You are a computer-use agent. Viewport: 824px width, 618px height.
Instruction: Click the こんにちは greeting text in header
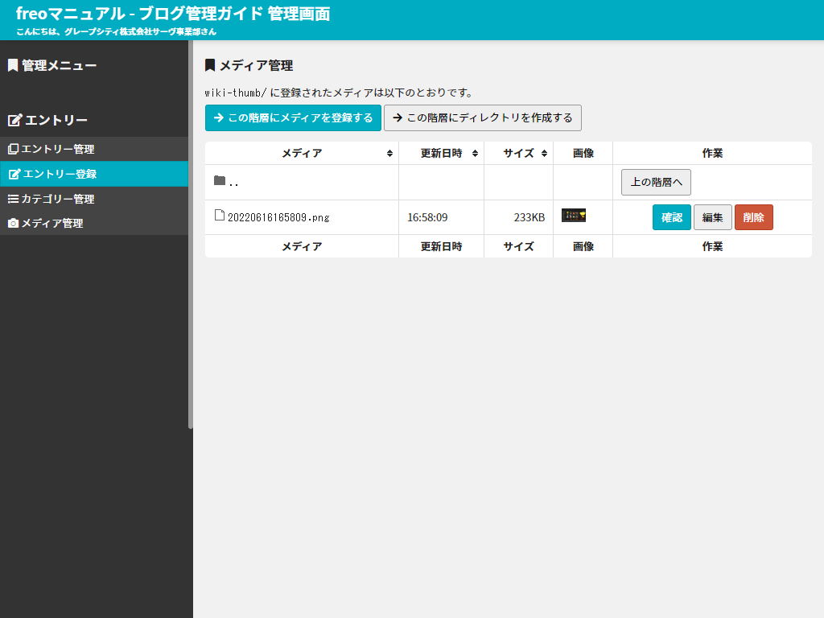click(x=116, y=31)
